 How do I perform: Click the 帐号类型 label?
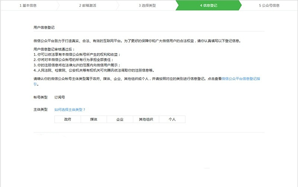[x=40, y=97]
